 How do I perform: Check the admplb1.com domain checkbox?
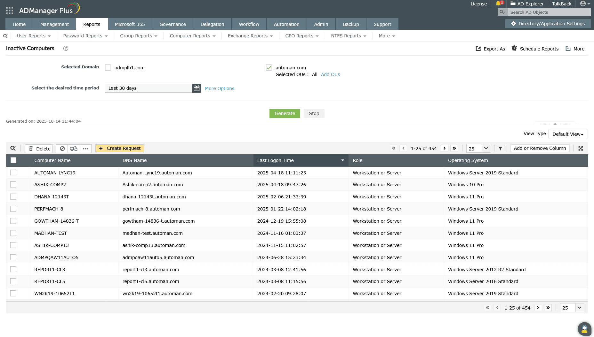[108, 67]
